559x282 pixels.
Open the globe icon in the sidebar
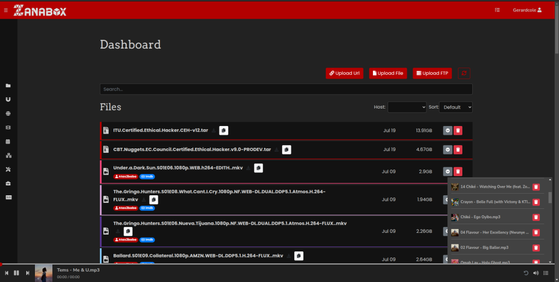tap(8, 113)
